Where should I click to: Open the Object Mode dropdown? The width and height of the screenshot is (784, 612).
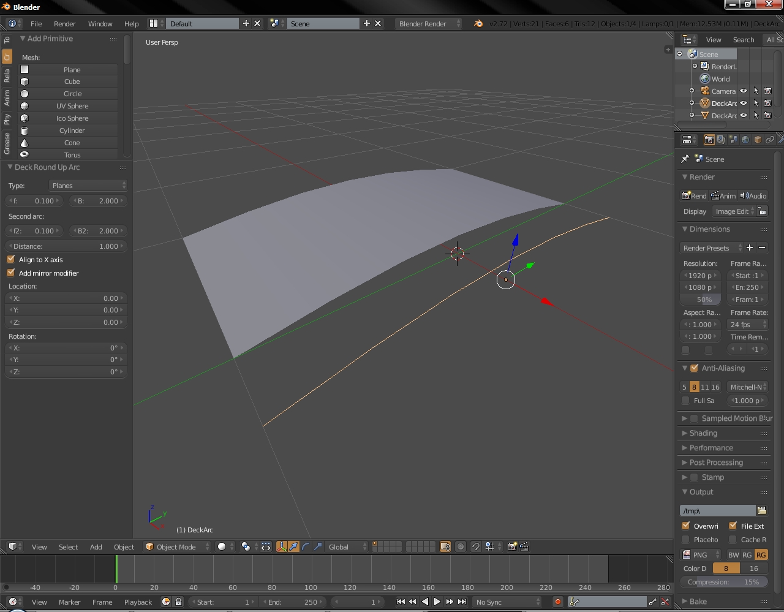point(176,546)
